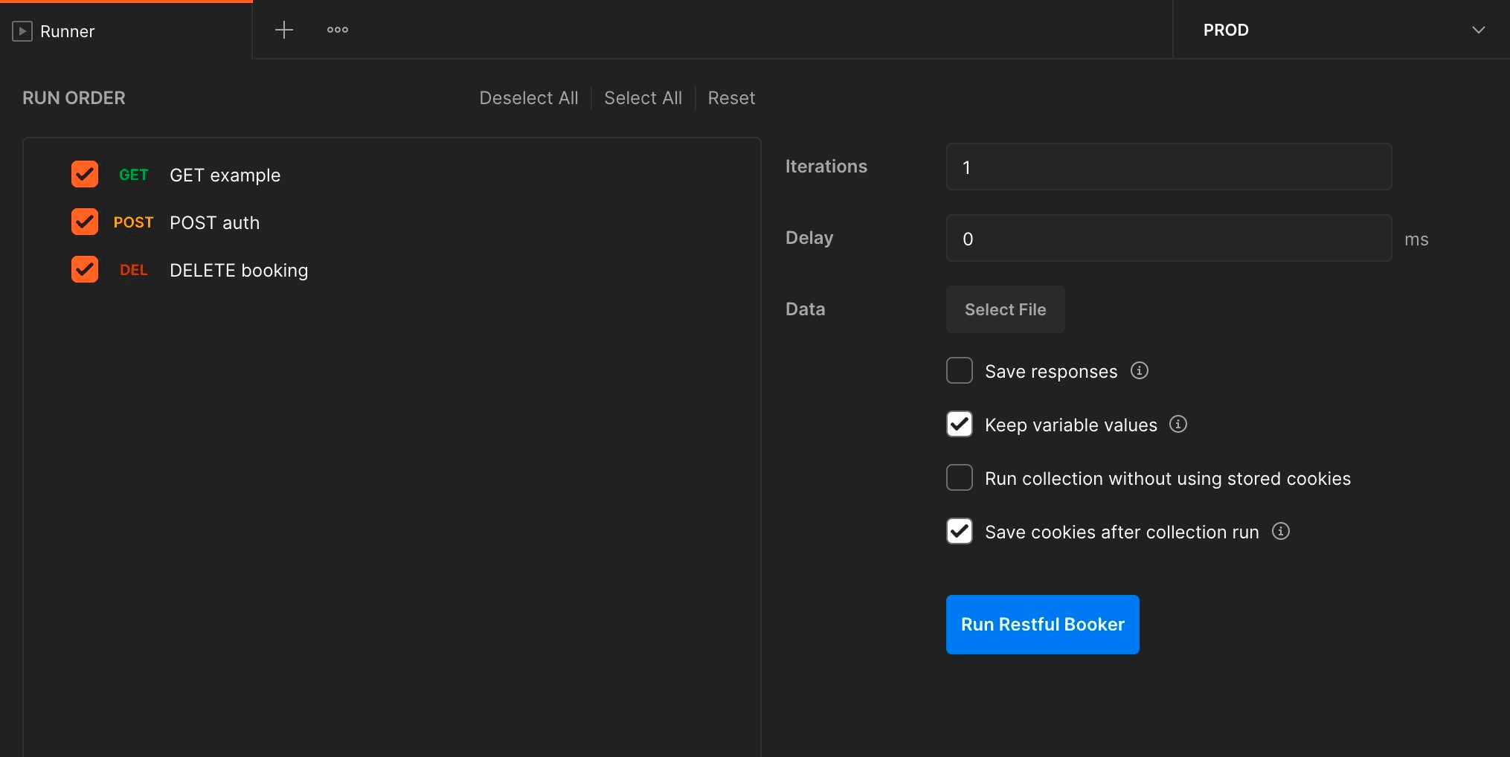Click Deselect All requests
Image resolution: width=1510 pixels, height=757 pixels.
click(x=529, y=98)
